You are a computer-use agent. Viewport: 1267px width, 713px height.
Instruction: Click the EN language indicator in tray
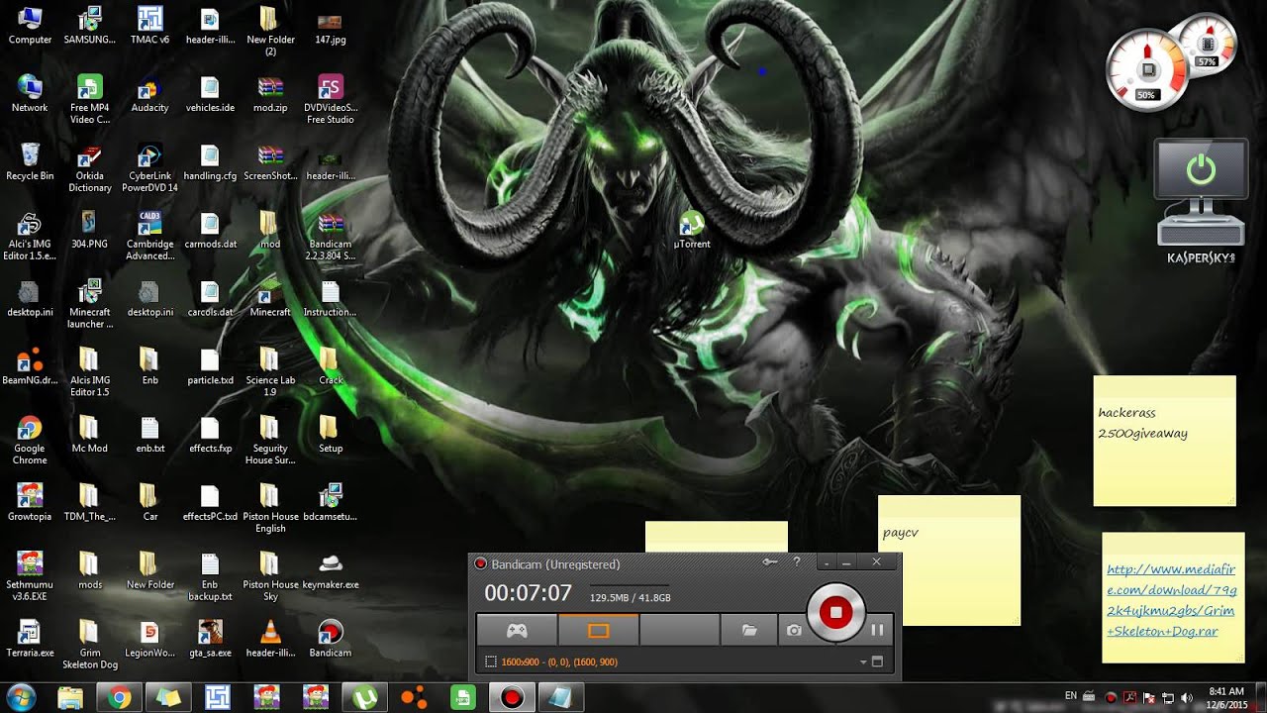[x=1071, y=696]
